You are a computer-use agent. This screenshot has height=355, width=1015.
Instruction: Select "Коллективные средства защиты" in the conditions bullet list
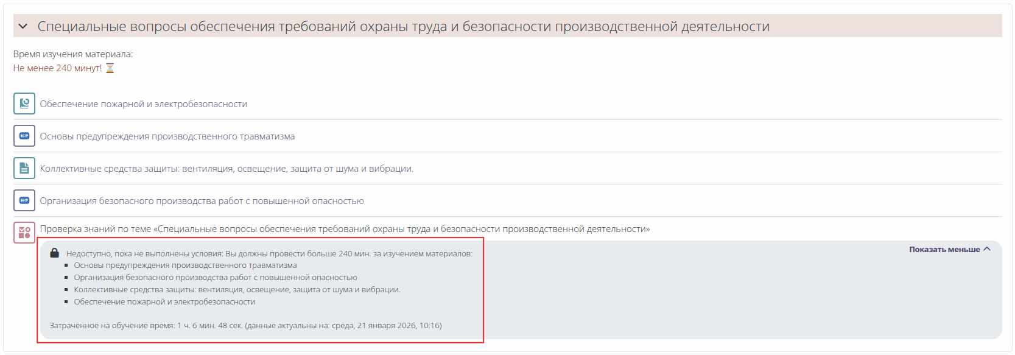[237, 290]
